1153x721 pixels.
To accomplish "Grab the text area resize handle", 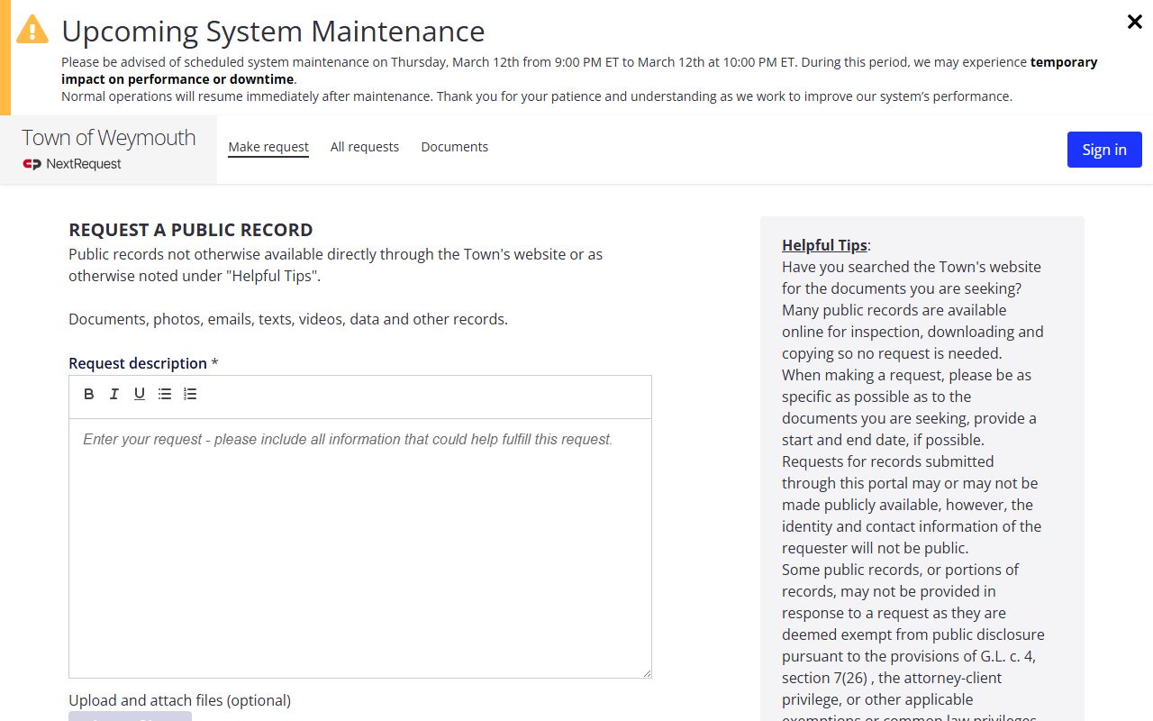I will 646,672.
